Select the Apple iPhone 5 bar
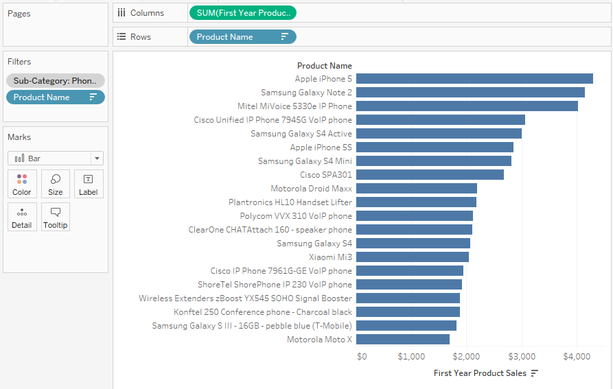This screenshot has width=613, height=389. pos(474,79)
